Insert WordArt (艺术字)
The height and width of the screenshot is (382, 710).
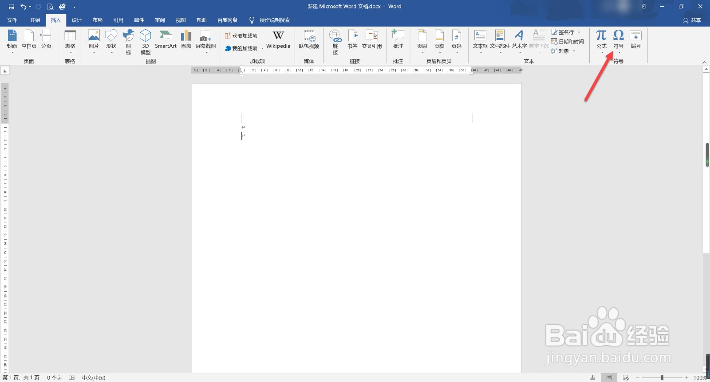pyautogui.click(x=519, y=42)
